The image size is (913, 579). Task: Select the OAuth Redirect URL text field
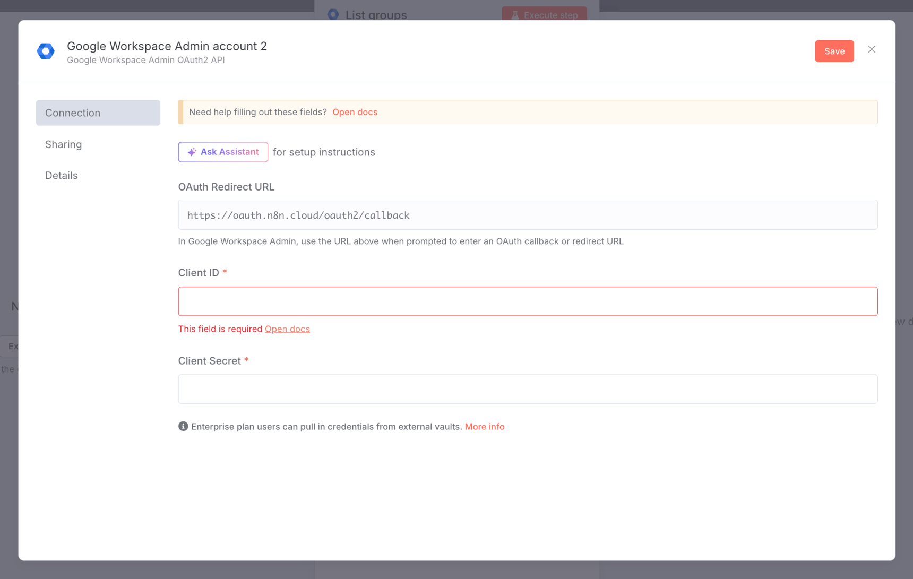(527, 214)
